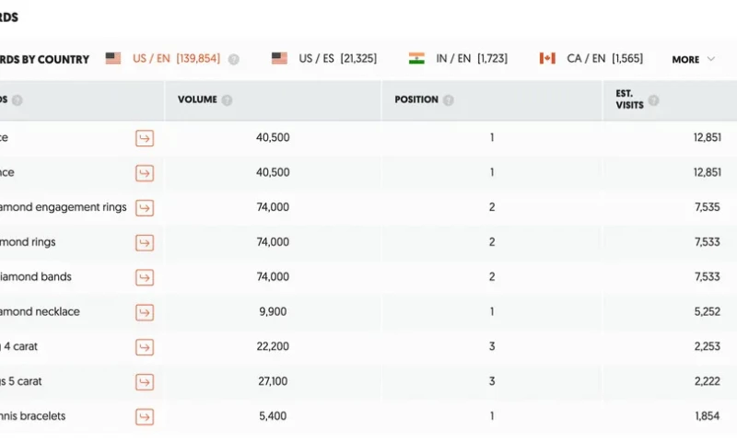Click help icon beside Volume header

pyautogui.click(x=227, y=100)
